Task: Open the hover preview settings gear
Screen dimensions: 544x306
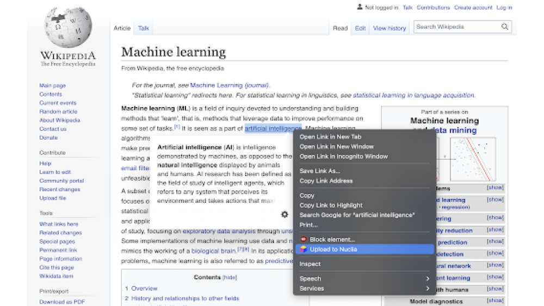Action: coord(285,215)
